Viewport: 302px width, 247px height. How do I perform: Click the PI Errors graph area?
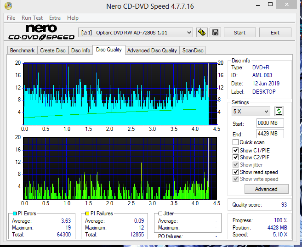(x=120, y=94)
